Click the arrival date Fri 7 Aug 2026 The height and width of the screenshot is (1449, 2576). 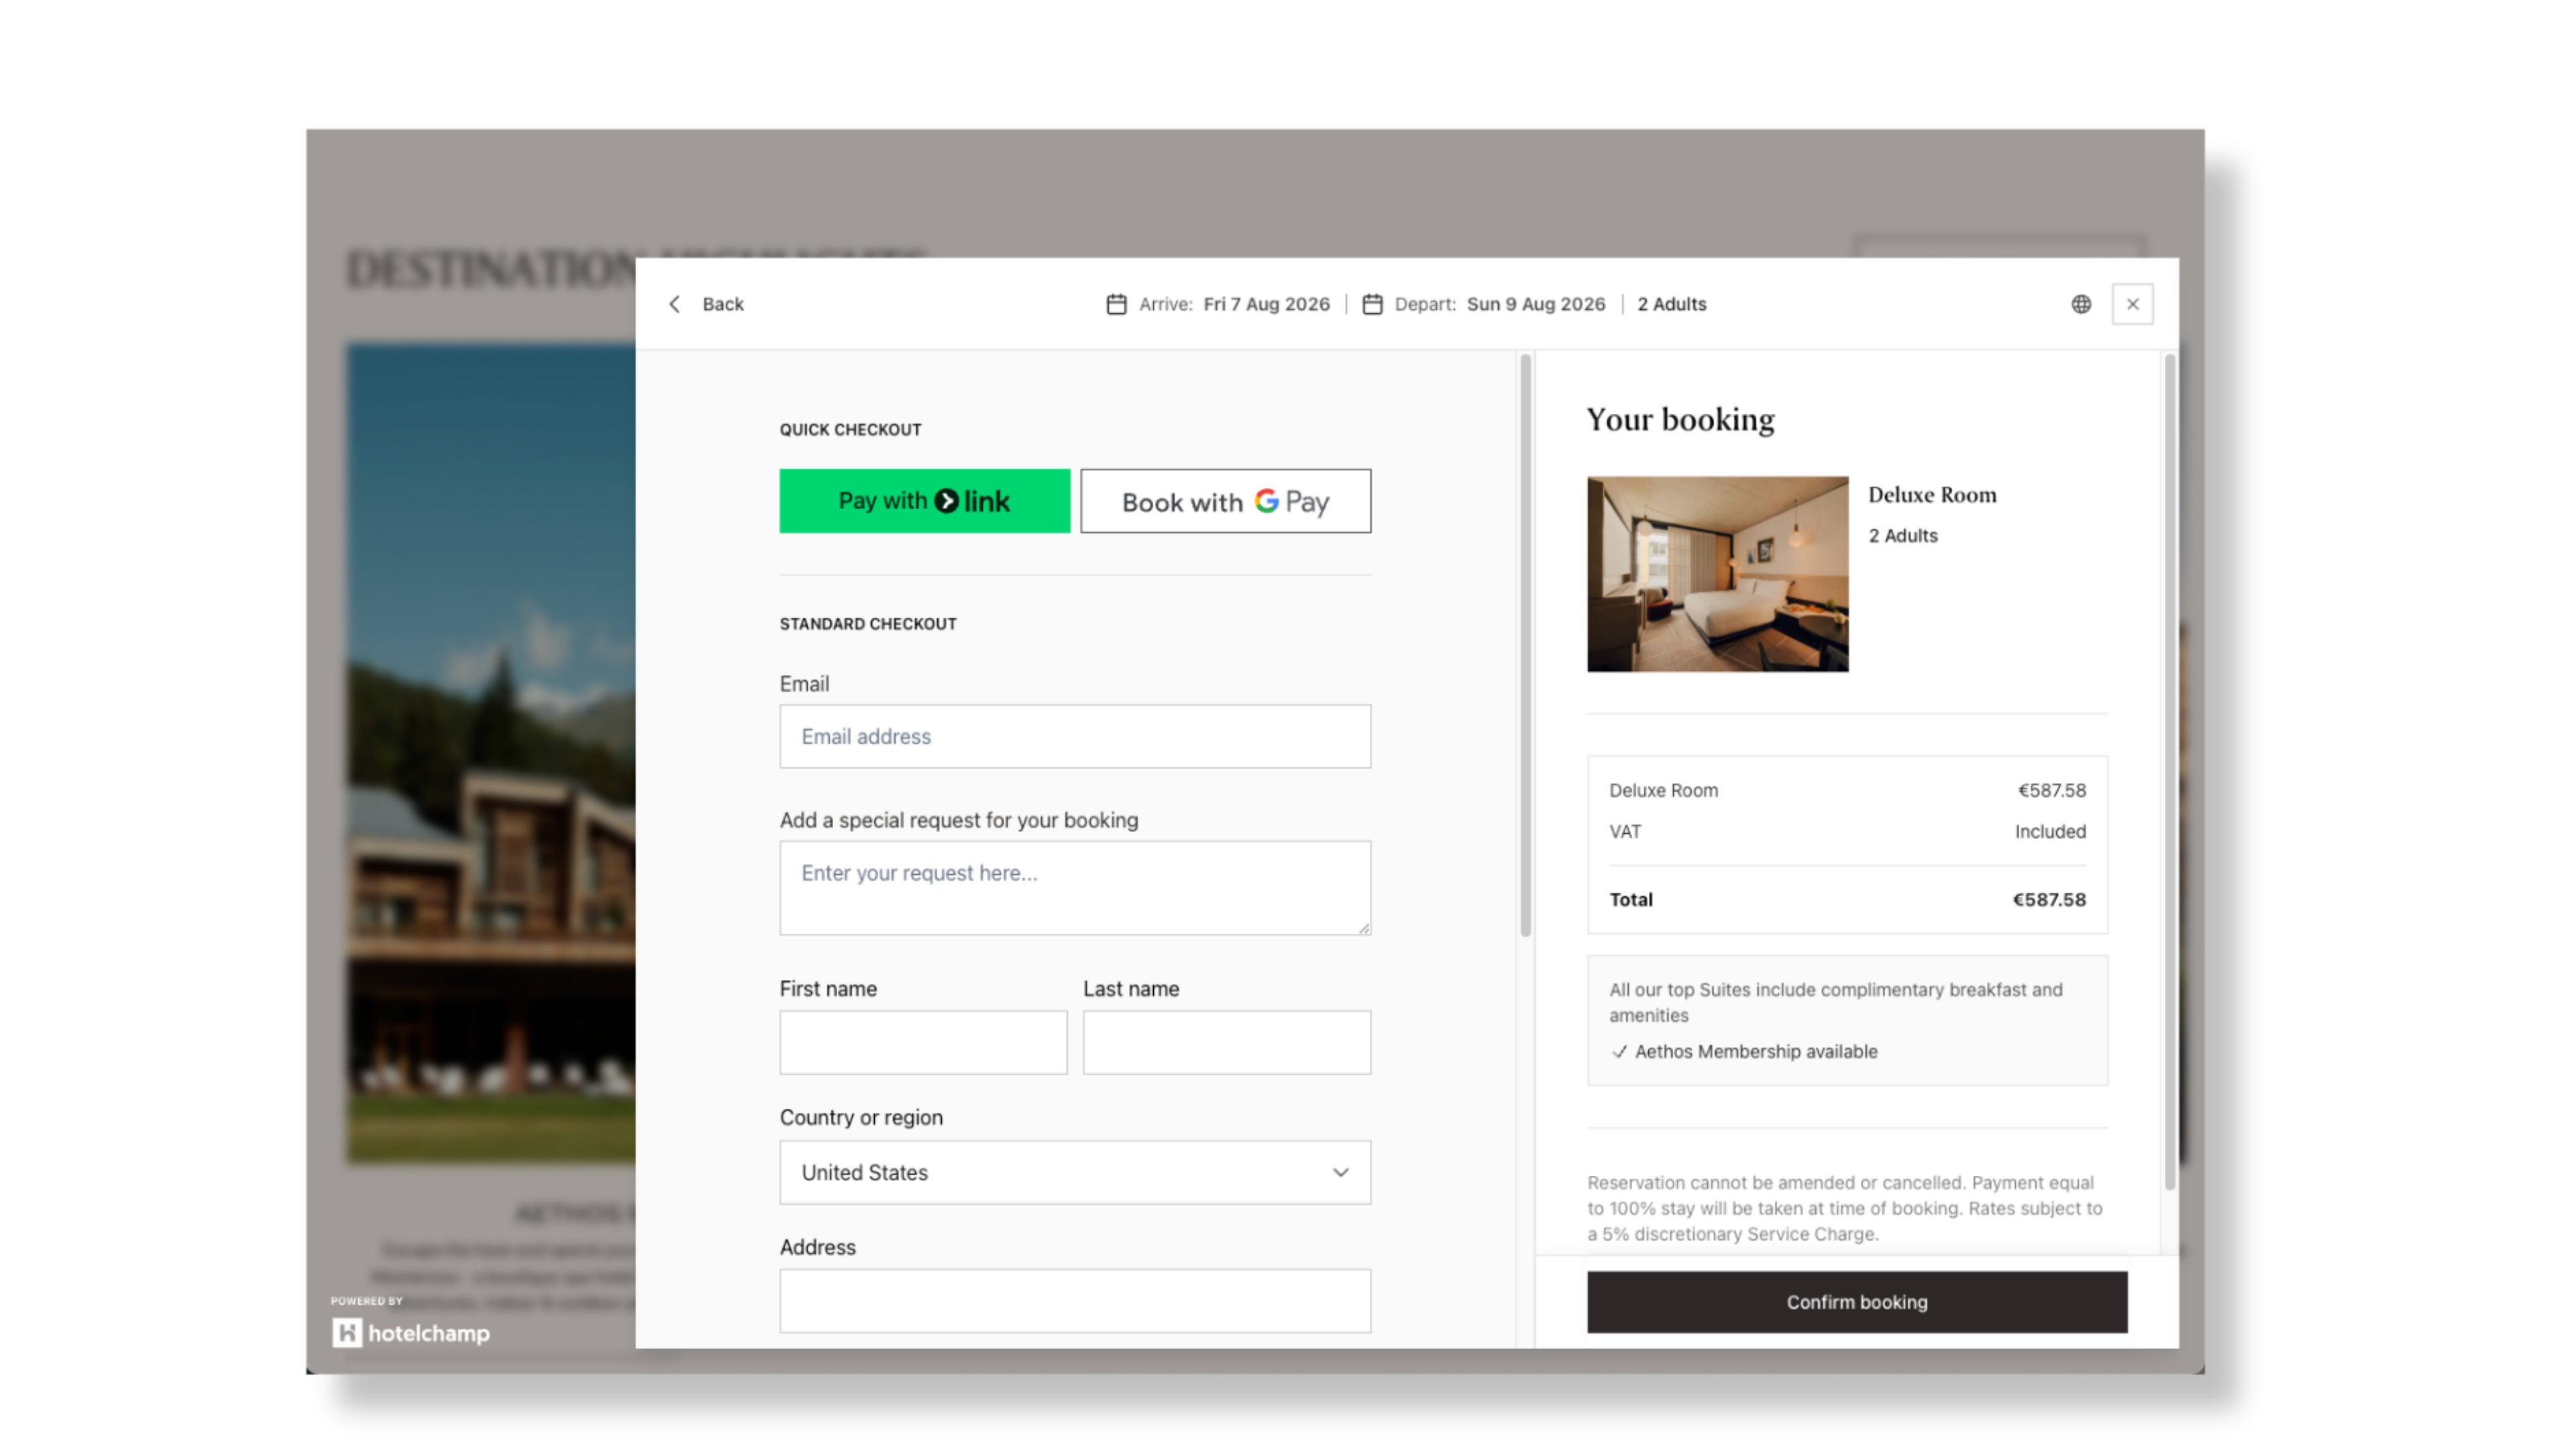point(1266,304)
